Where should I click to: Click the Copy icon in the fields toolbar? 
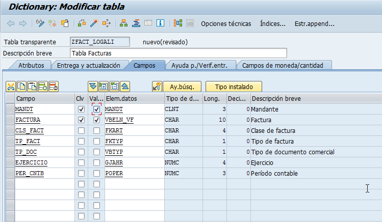21,87
